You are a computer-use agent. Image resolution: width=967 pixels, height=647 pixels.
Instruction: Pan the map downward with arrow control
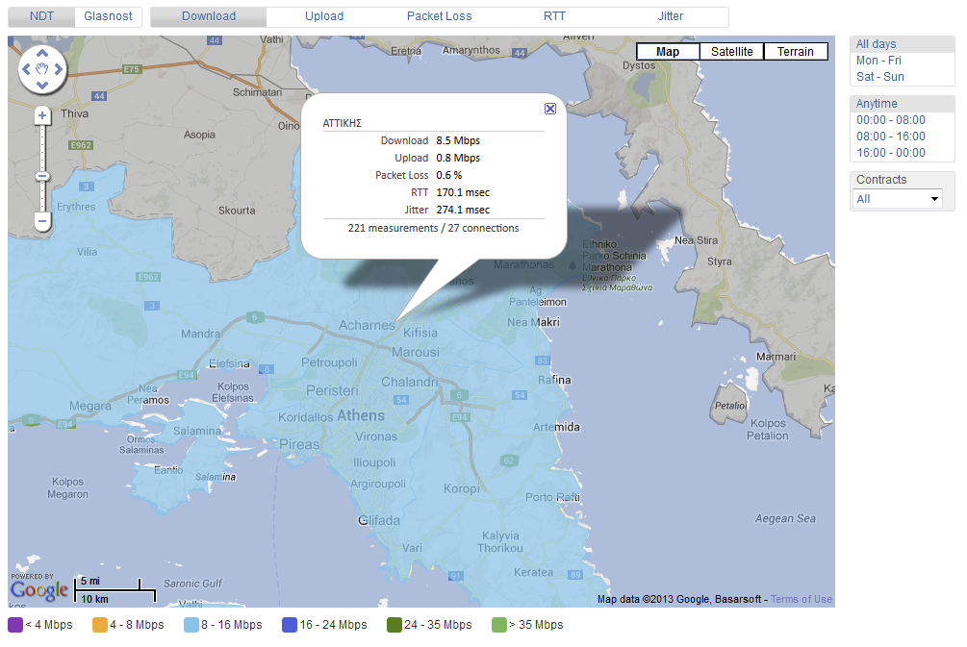pos(42,85)
